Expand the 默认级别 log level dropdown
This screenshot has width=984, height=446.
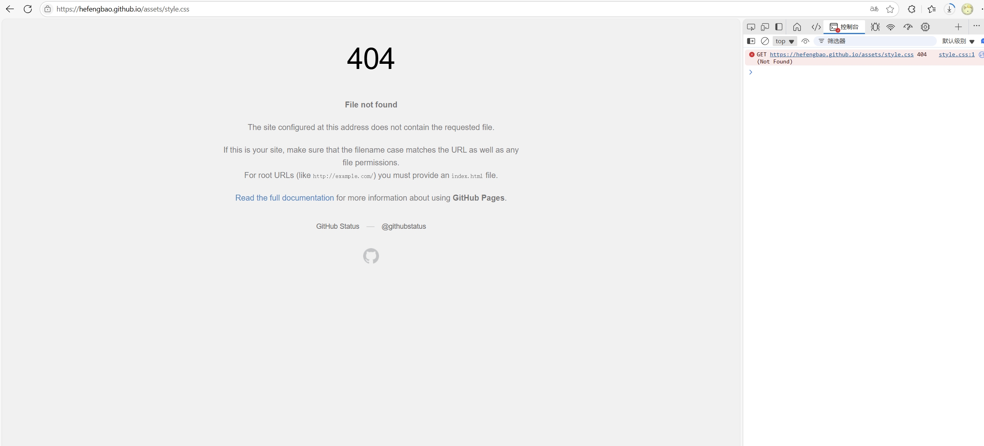(x=958, y=41)
